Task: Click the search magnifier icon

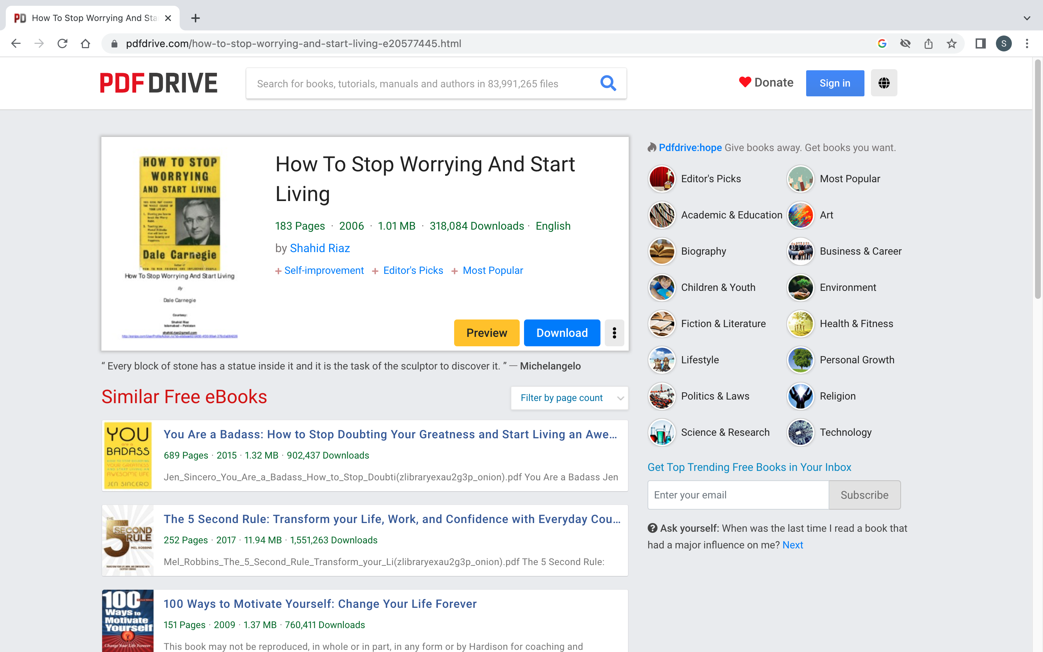Action: point(608,83)
